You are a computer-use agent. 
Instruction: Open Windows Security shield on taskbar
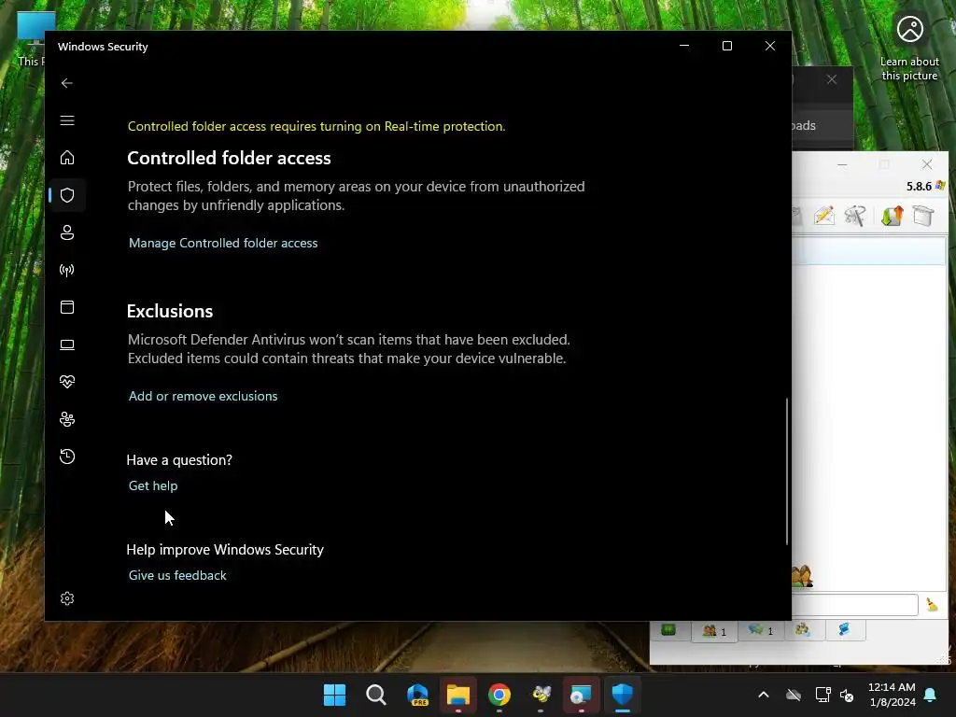tap(623, 695)
